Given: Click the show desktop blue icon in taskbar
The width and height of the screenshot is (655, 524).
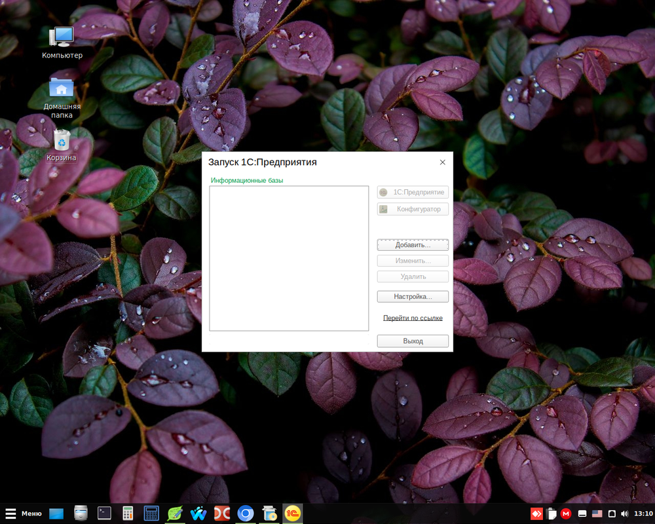Looking at the screenshot, I should (56, 514).
